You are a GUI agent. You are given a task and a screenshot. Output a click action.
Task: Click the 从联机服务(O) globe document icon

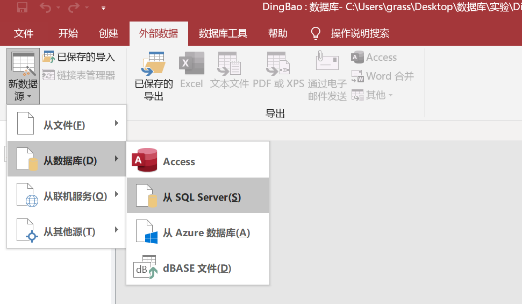coord(27,195)
